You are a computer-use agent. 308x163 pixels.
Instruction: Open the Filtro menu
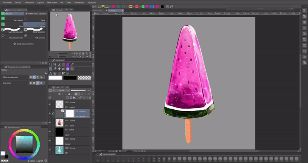(x=68, y=2)
